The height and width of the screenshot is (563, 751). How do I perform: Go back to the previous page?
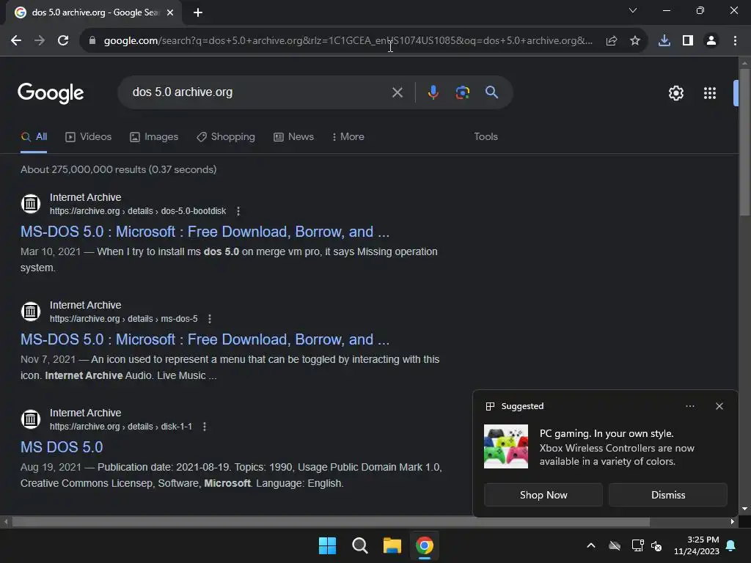click(16, 41)
